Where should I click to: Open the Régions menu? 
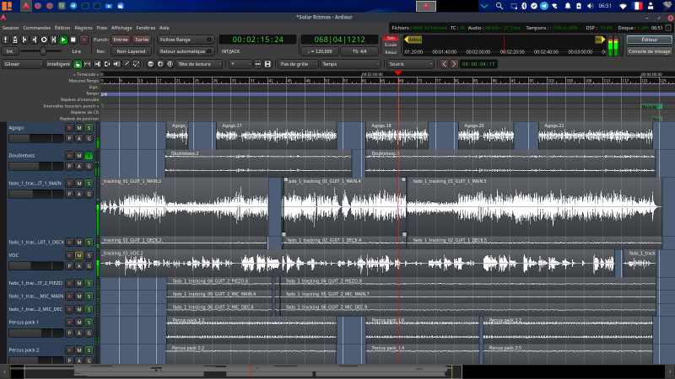coord(84,27)
